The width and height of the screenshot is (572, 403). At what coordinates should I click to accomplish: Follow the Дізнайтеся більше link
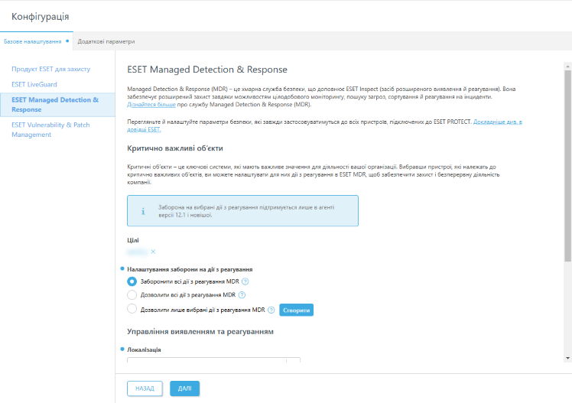pos(151,105)
